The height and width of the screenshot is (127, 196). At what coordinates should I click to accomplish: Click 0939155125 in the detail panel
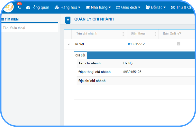click(x=132, y=72)
